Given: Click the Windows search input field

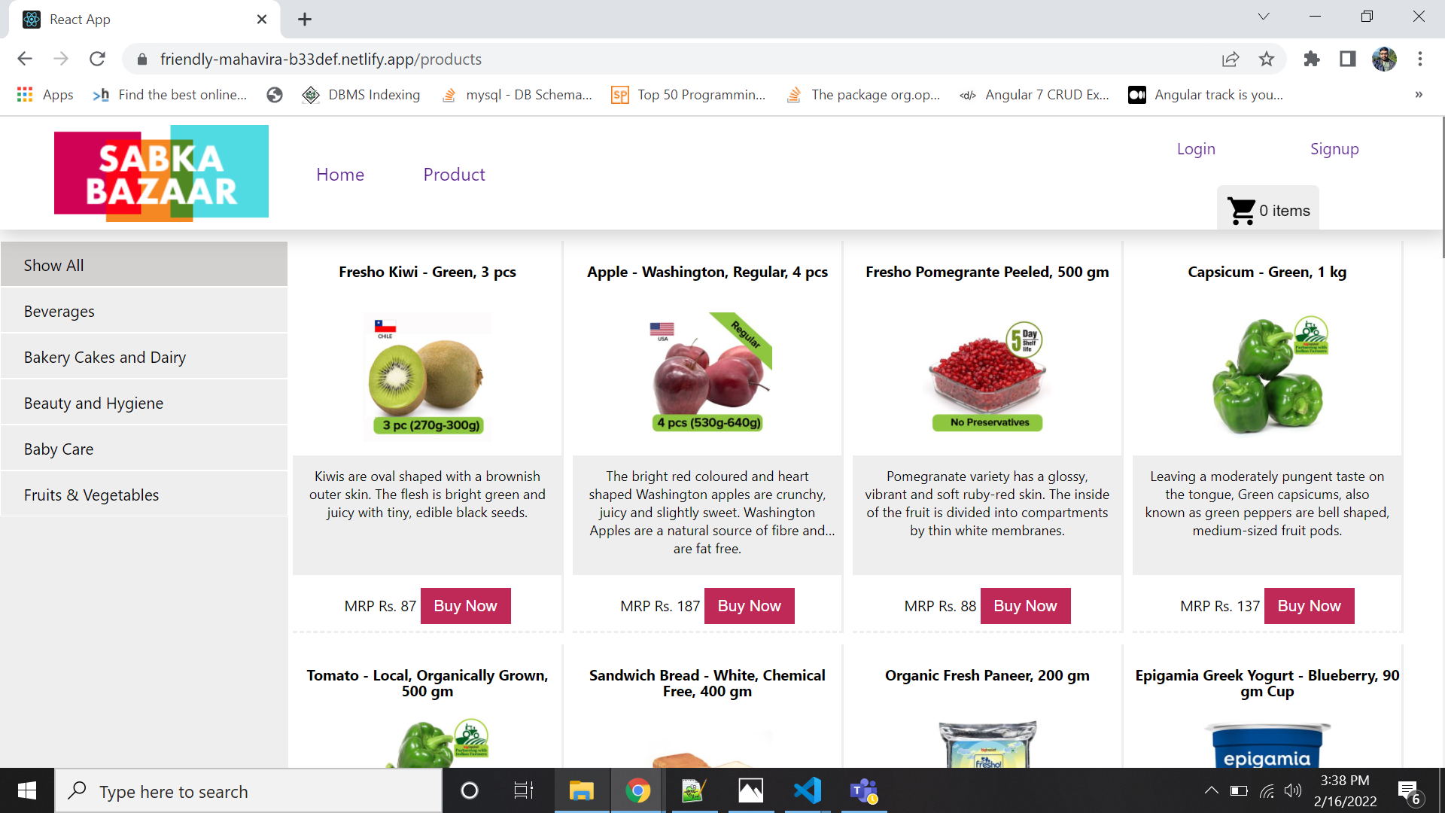Looking at the screenshot, I should pyautogui.click(x=248, y=790).
